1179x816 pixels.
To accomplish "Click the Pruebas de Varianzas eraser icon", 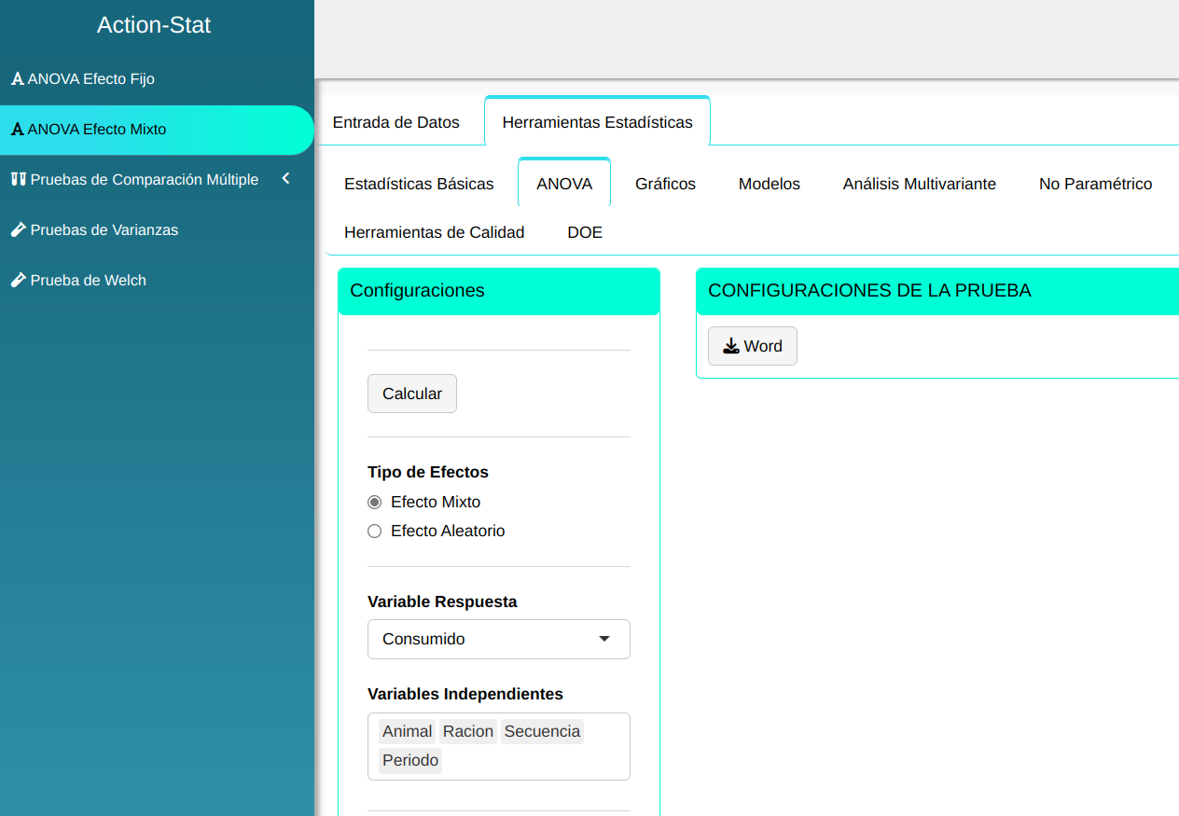I will pos(18,229).
